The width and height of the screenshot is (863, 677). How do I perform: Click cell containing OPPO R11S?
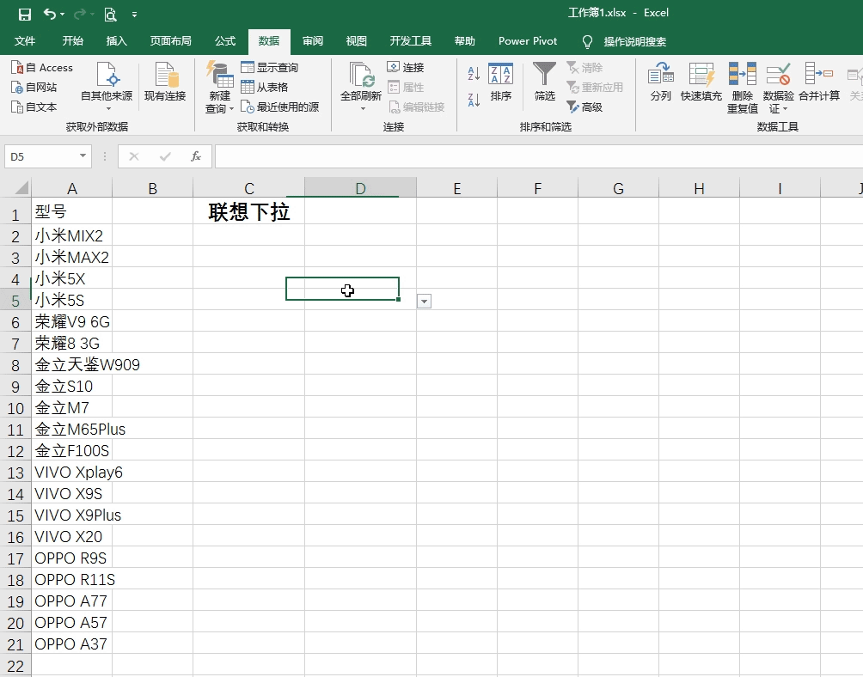72,579
